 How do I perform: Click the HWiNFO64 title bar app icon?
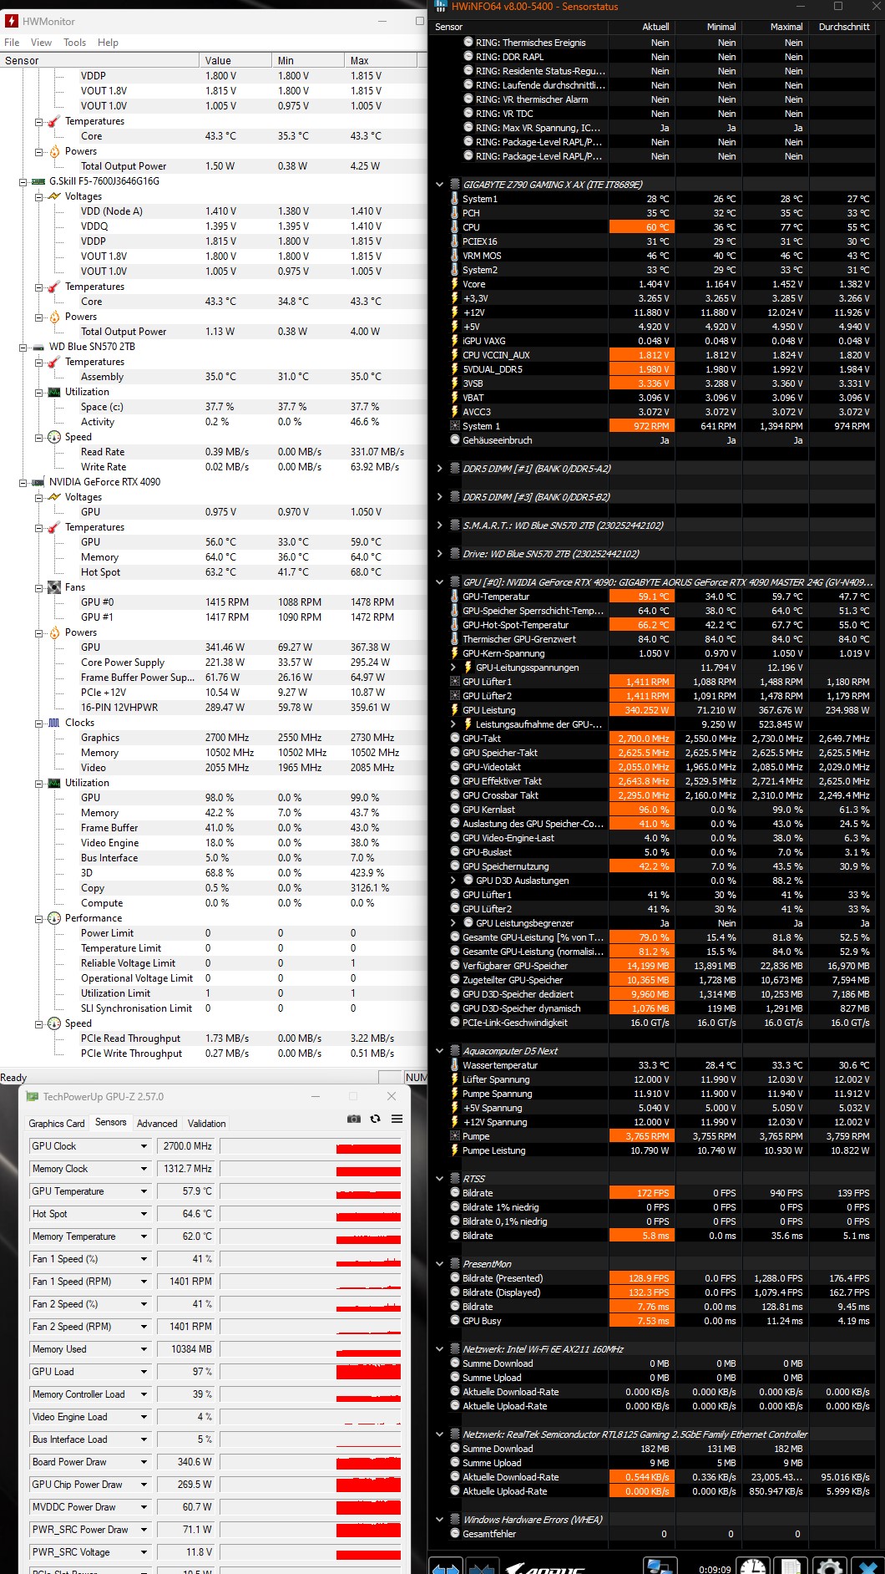pyautogui.click(x=440, y=7)
